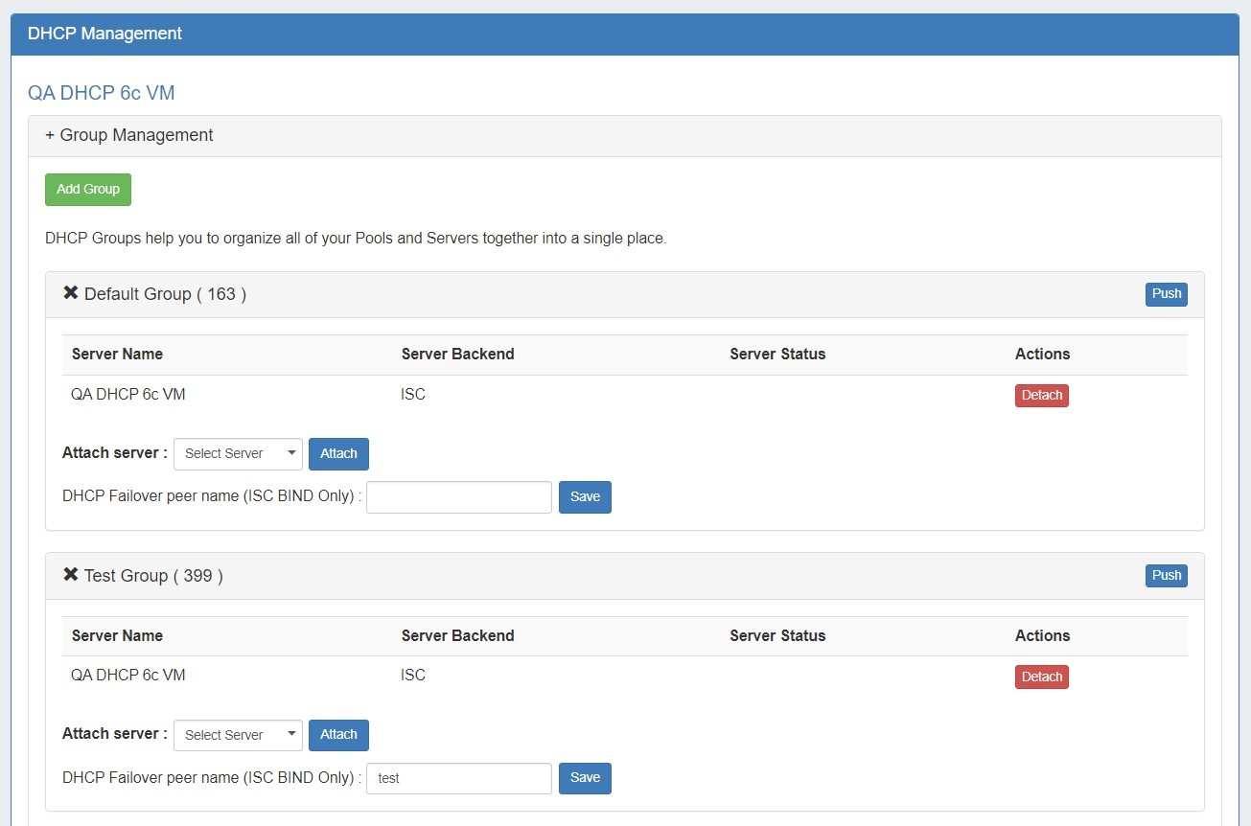This screenshot has height=826, width=1251.
Task: Open Select Server dropdown in Default Group
Action: pos(238,454)
